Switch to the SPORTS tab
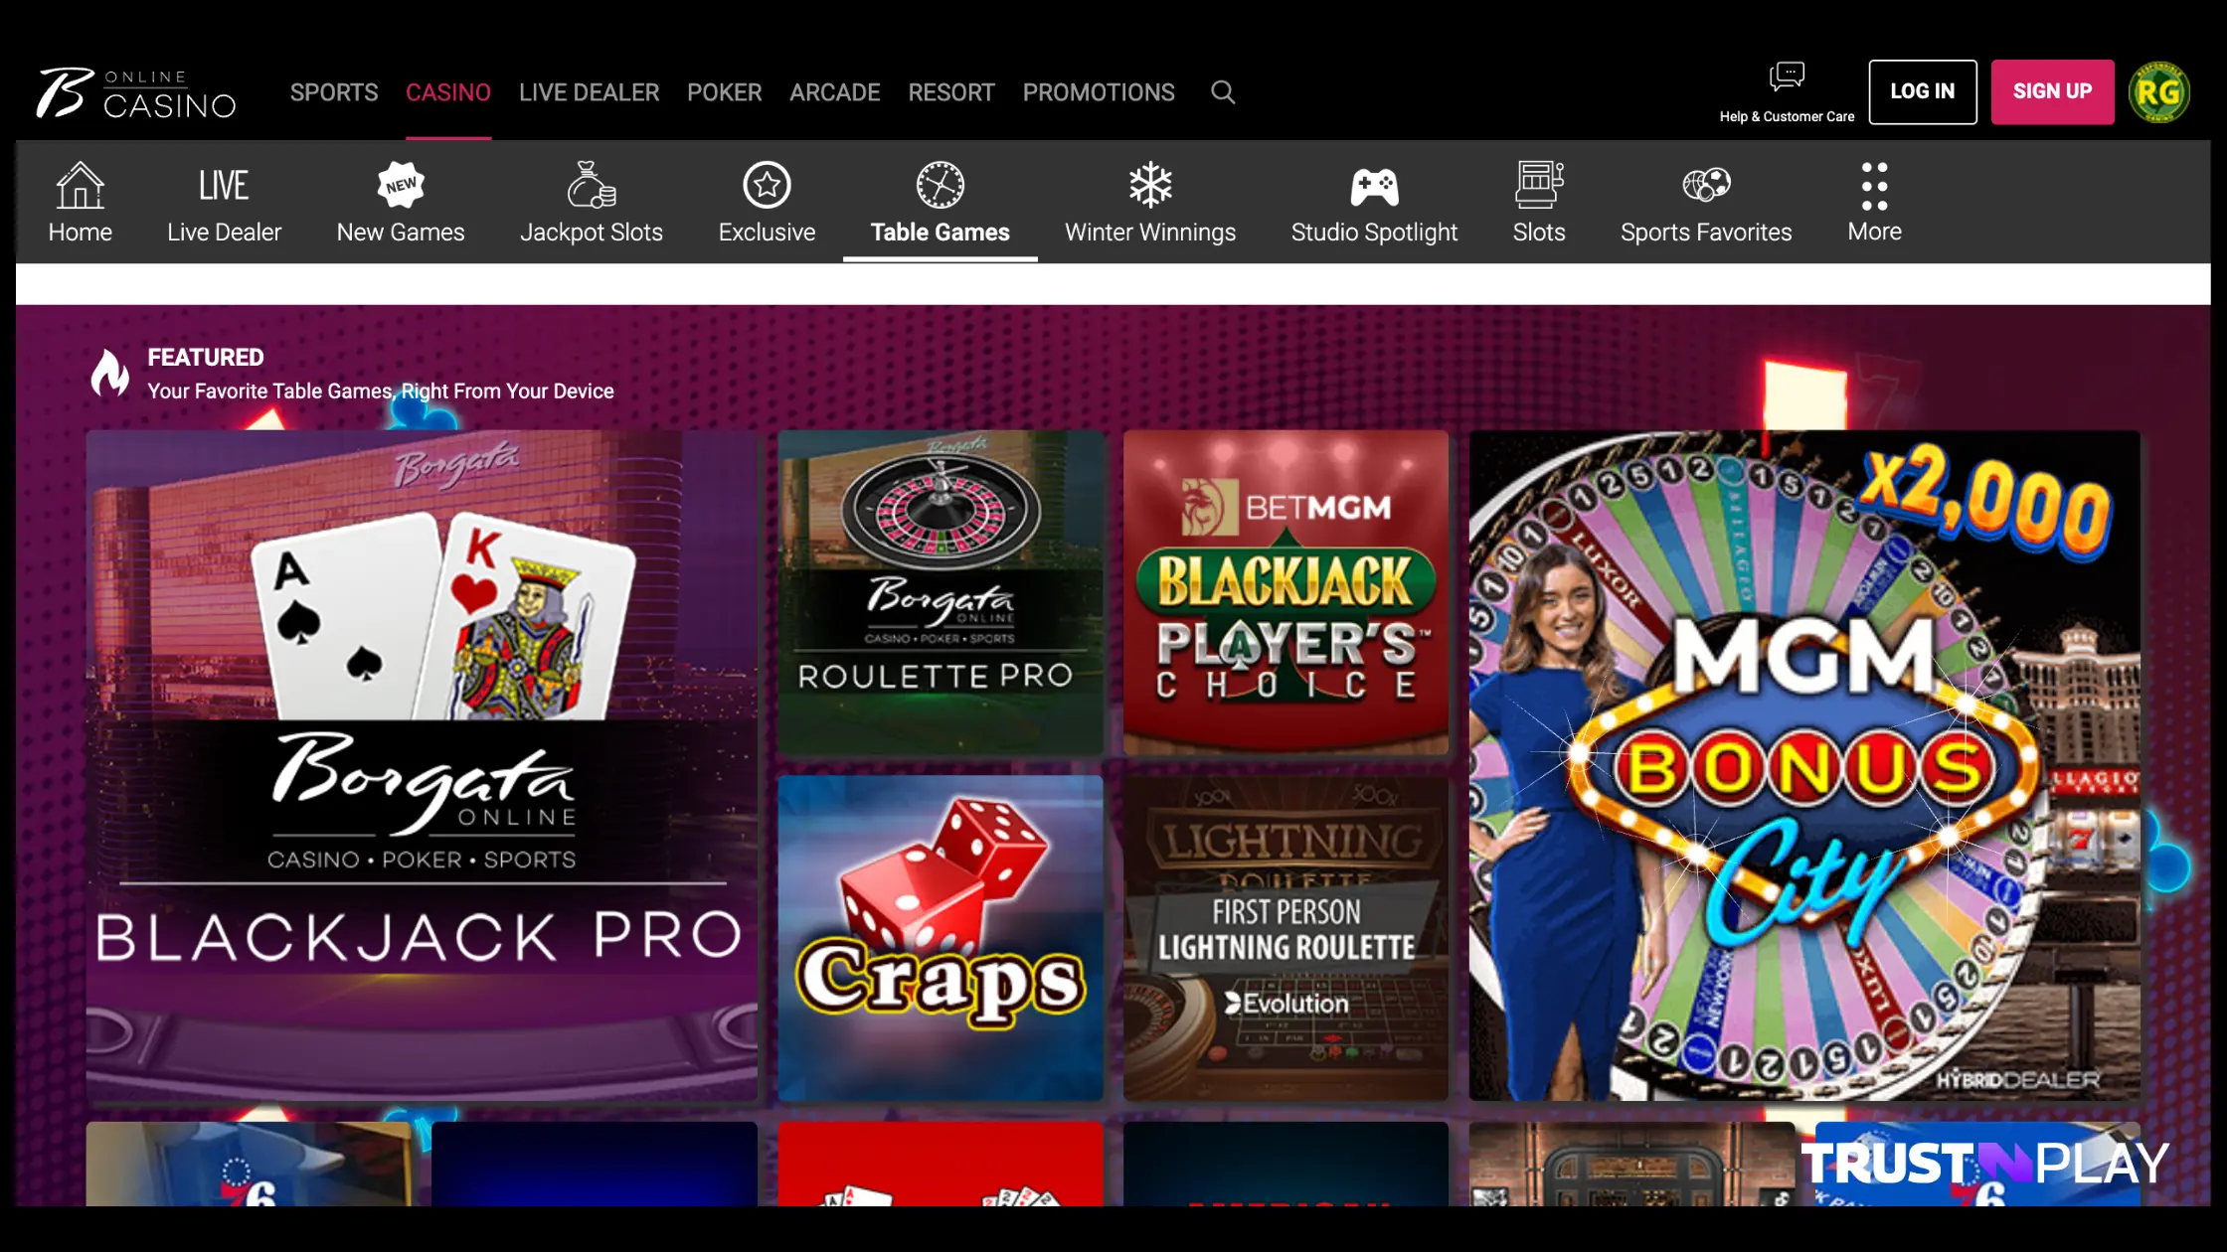Screen dimensions: 2227x1252 334,92
